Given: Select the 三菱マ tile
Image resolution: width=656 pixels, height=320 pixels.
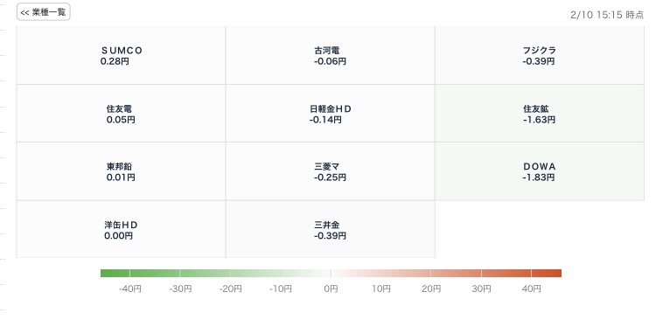Looking at the screenshot, I should [330, 171].
